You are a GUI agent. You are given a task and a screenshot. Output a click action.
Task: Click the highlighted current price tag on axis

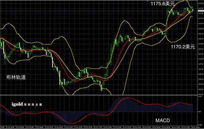coord(201,11)
